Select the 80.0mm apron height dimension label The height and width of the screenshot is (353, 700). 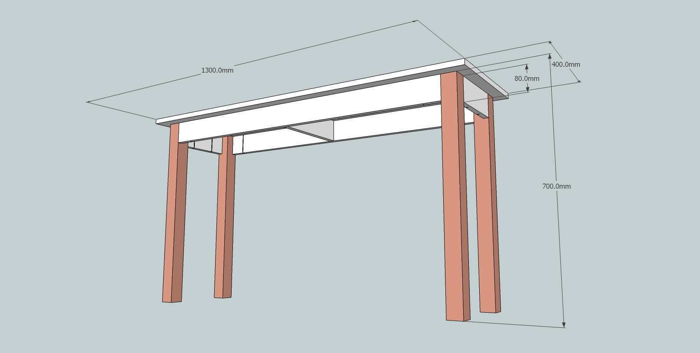(x=527, y=78)
